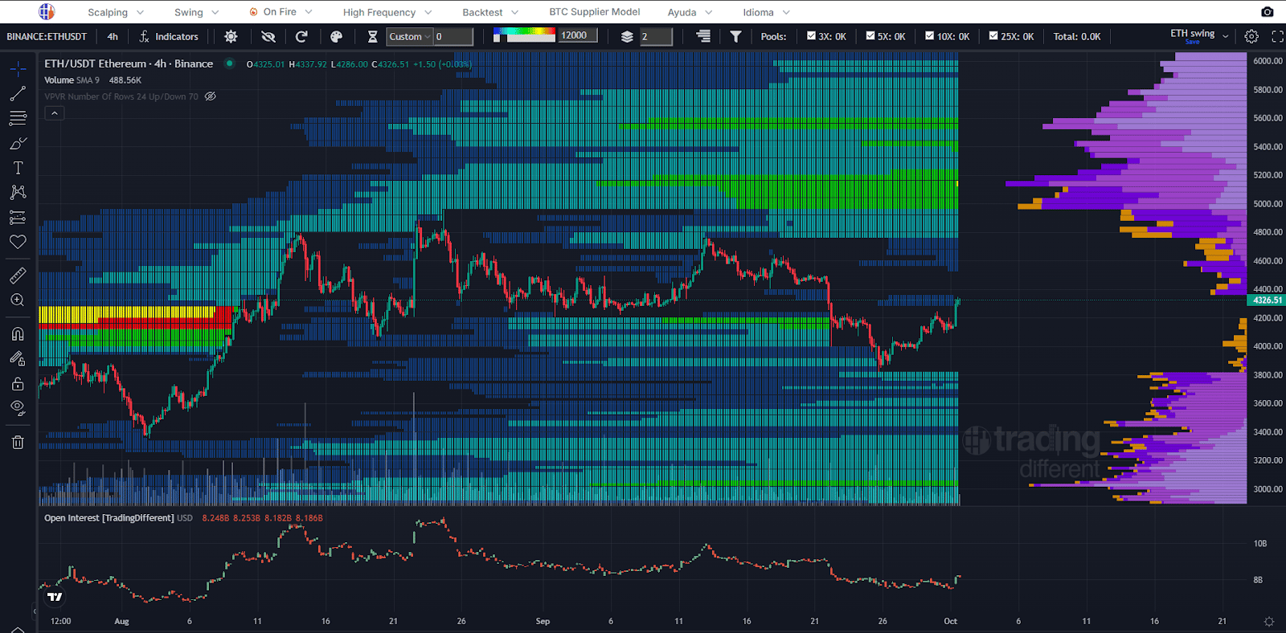Image resolution: width=1286 pixels, height=633 pixels.
Task: Expand the Scalping menu
Action: pyautogui.click(x=116, y=12)
